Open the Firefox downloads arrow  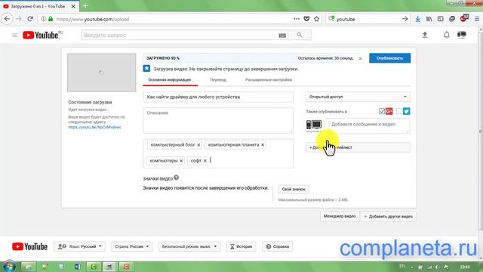pos(417,19)
